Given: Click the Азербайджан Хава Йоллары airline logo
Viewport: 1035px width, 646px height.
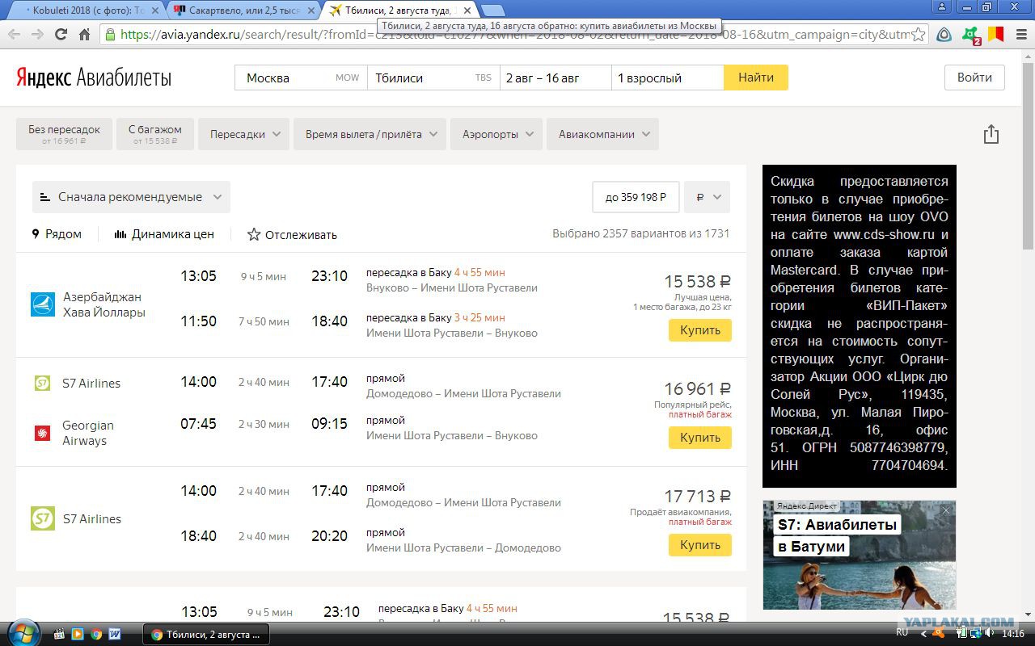Looking at the screenshot, I should point(43,304).
